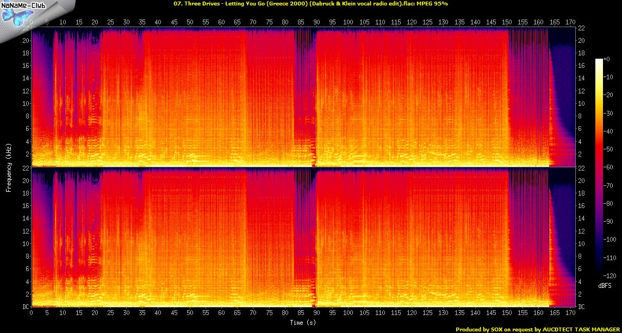622x333 pixels.
Task: Click the white top end of the color bar
Action: (x=599, y=60)
